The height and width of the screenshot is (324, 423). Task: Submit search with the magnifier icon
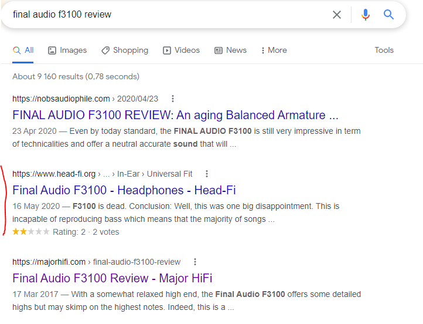(x=388, y=14)
